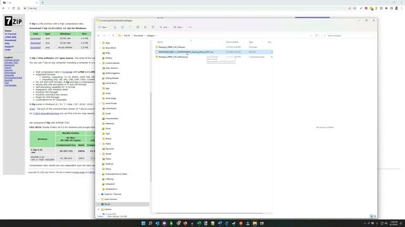Open recent locations dropdown beside forward arrow
405x227 pixels.
[x=108, y=35]
